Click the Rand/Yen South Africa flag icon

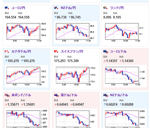pos(105,8)
